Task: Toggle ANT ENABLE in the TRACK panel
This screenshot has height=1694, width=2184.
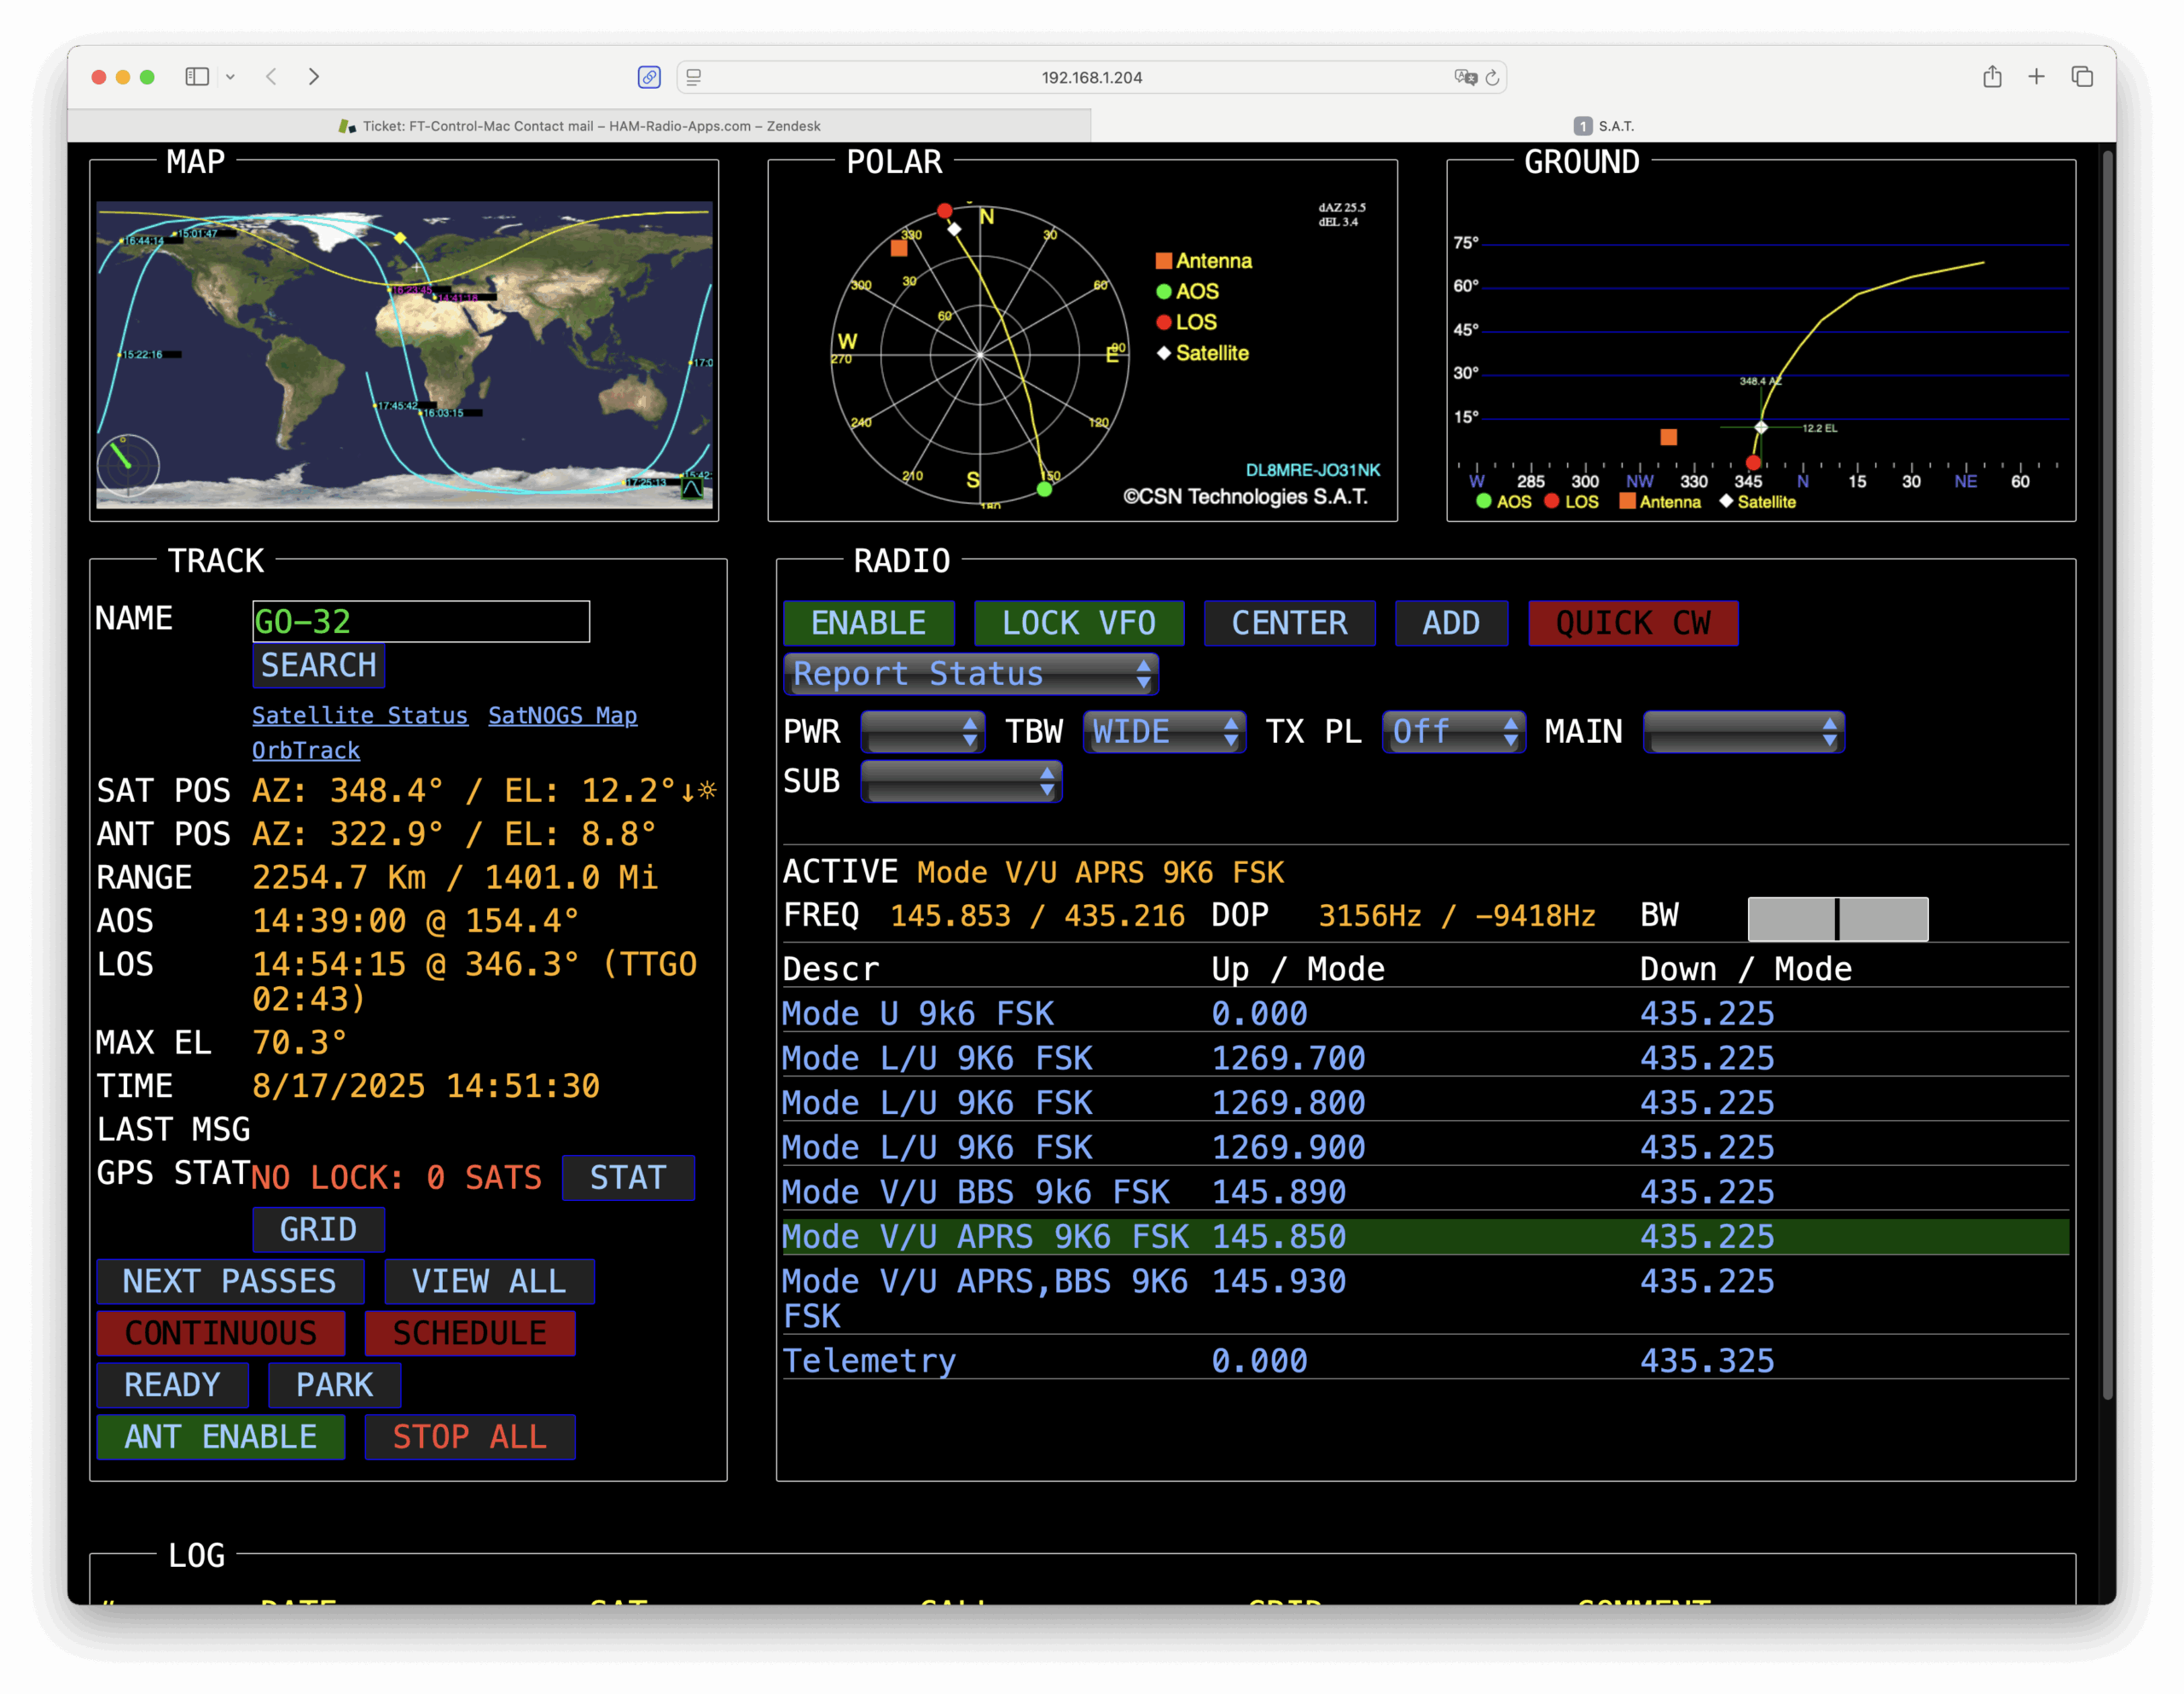Action: point(220,1437)
